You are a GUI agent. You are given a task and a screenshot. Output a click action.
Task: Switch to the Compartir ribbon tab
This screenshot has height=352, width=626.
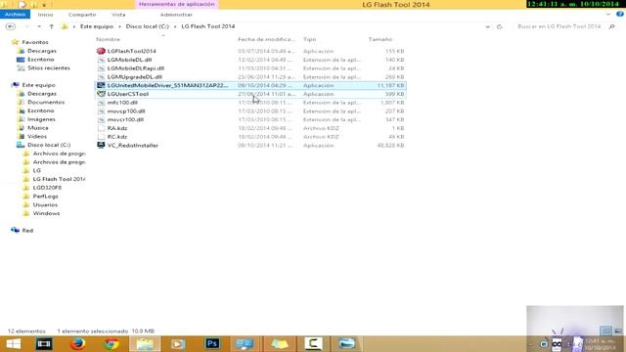82,15
